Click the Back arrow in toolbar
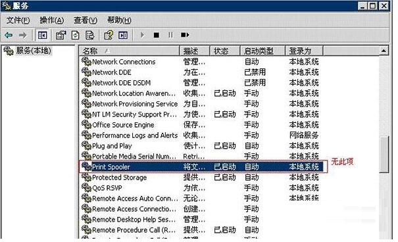The image size is (398, 242). (x=9, y=35)
